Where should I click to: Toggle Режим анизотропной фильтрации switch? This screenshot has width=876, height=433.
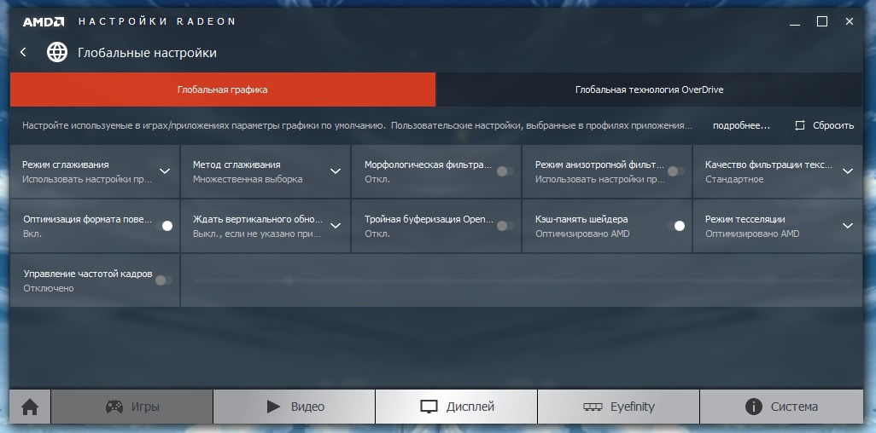pos(676,171)
